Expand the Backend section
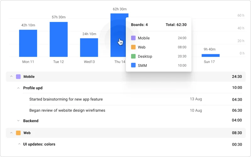The width and height of the screenshot is (251, 157). click(19, 121)
